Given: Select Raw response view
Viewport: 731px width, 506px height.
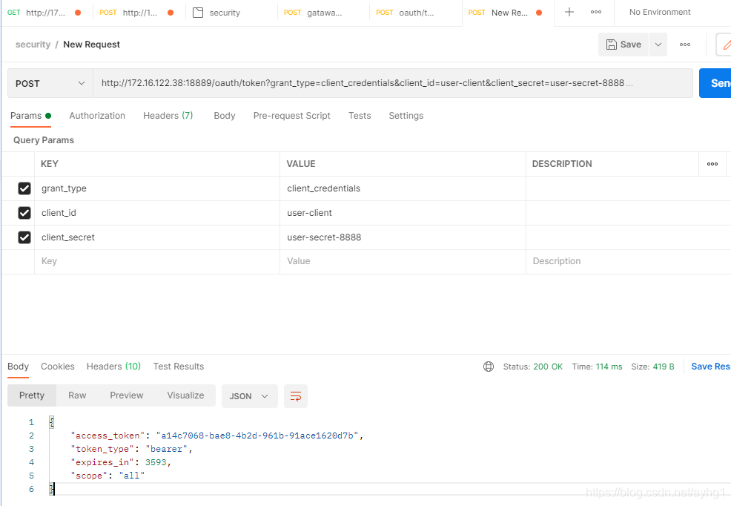Looking at the screenshot, I should (77, 395).
